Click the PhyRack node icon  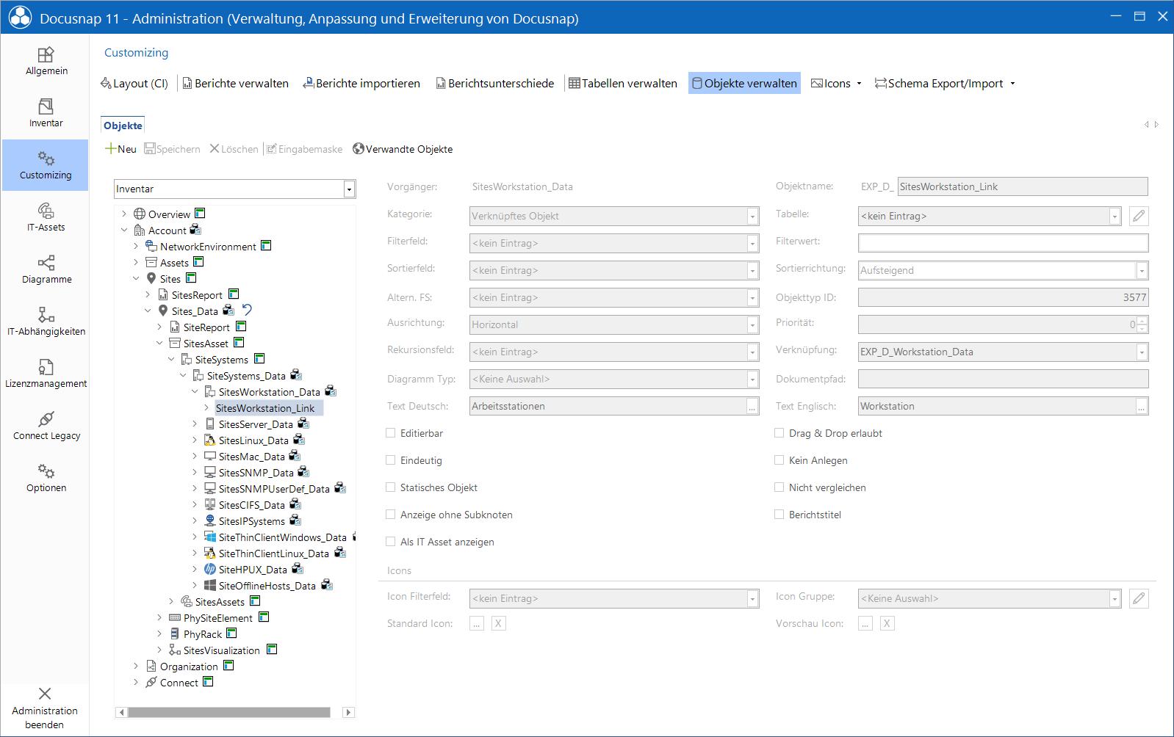point(175,633)
